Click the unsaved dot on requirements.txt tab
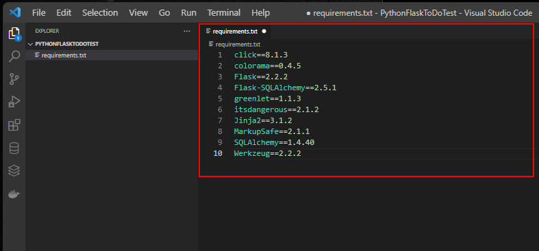539x251 pixels. 264,31
